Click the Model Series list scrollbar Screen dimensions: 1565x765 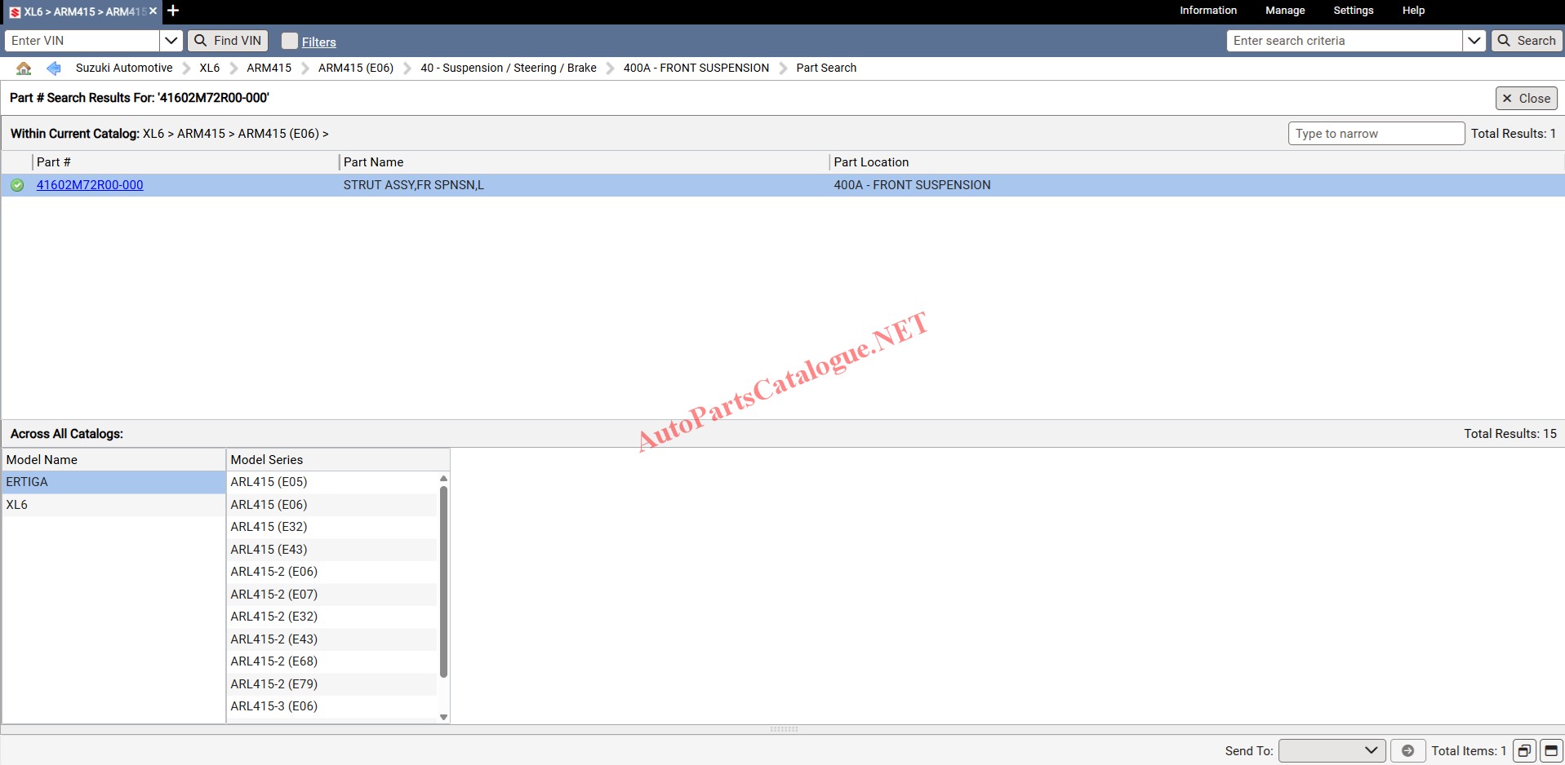443,581
